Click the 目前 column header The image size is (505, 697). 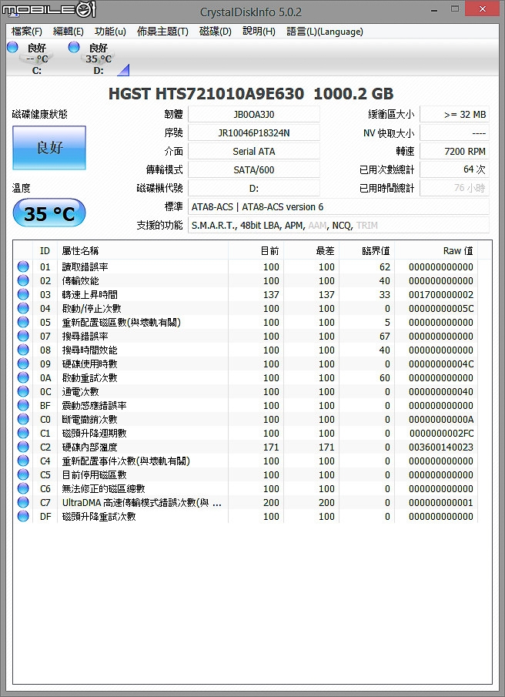[256, 251]
